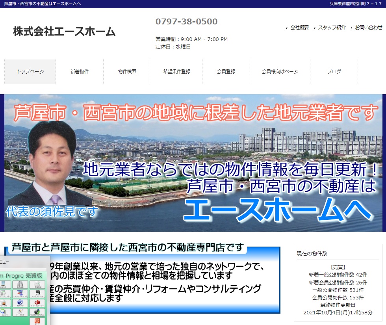386x325 pixels.
Task: Open the データ分析 chart icon
Action: tap(20, 312)
